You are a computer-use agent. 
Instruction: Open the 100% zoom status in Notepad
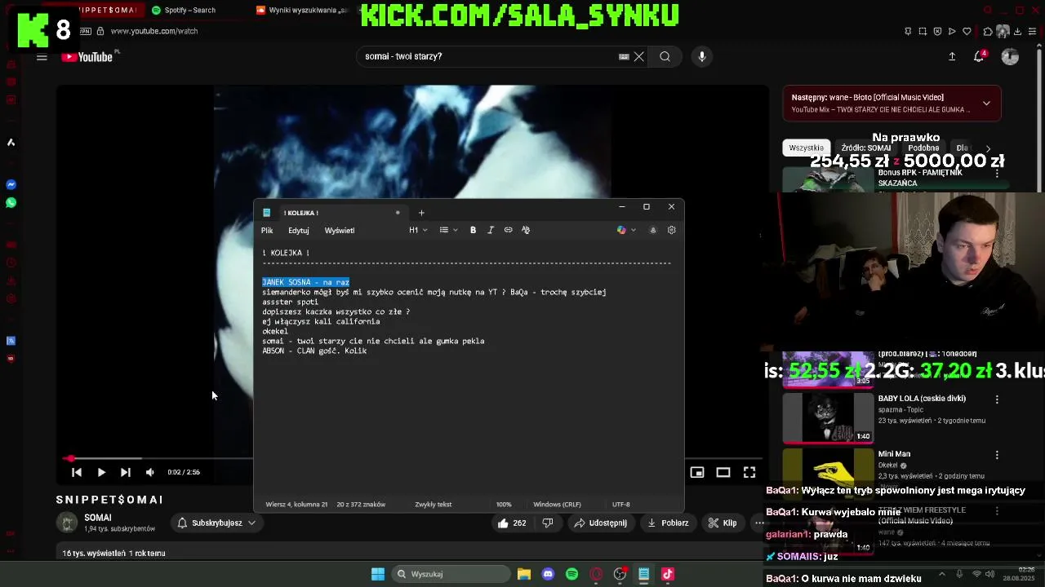pos(504,505)
